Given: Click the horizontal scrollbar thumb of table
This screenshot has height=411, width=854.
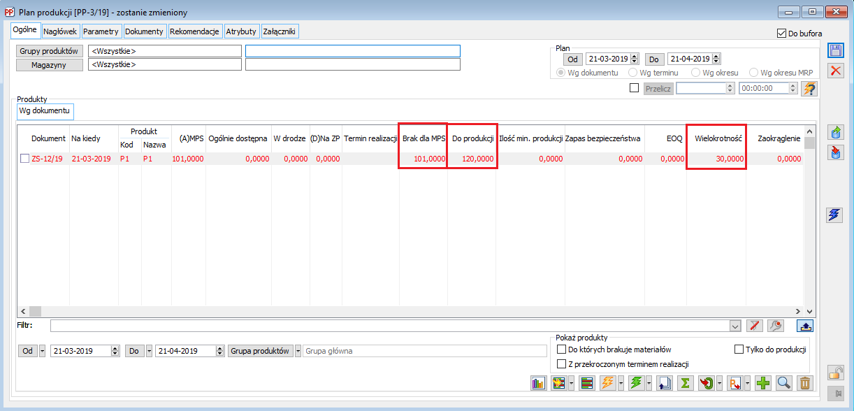Looking at the screenshot, I should 35,311.
